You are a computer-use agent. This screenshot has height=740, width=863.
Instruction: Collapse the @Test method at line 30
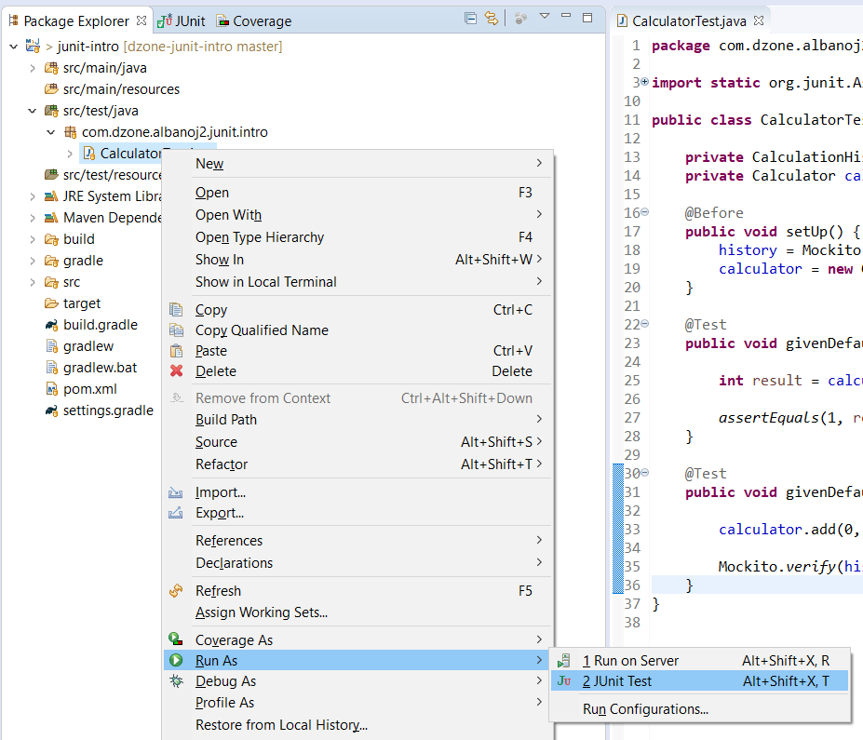pos(643,473)
